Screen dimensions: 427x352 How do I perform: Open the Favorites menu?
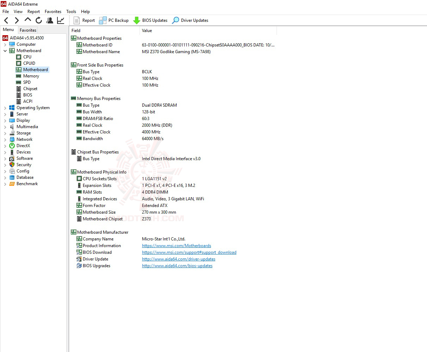53,11
